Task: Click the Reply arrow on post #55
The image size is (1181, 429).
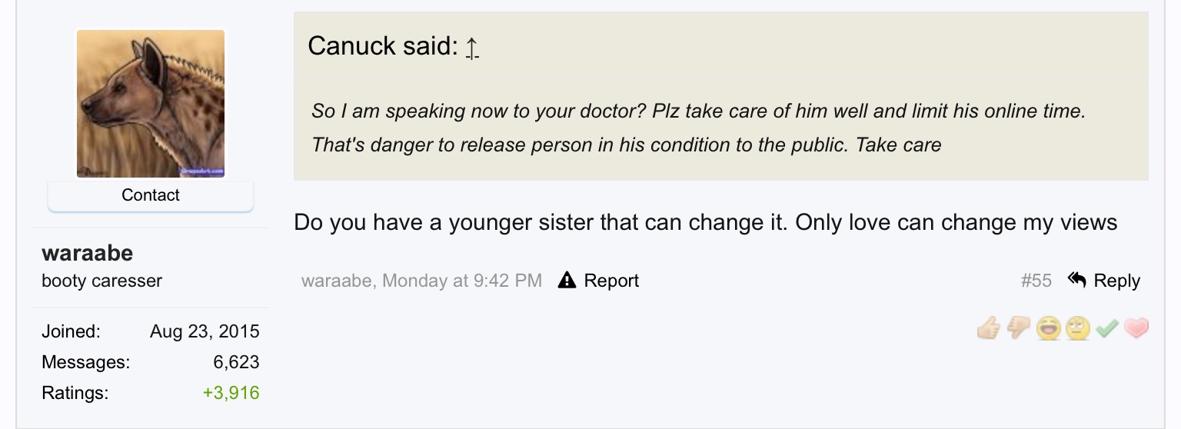Action: coord(1077,281)
